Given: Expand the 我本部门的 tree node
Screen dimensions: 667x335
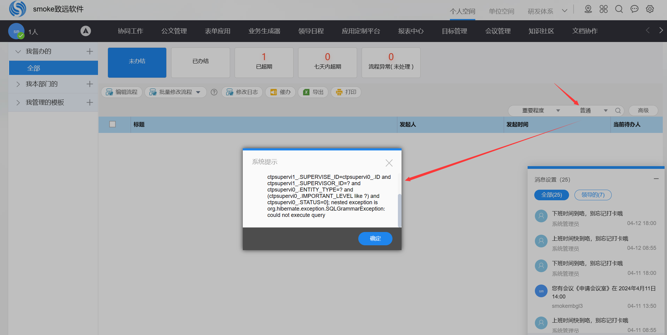Looking at the screenshot, I should 18,84.
